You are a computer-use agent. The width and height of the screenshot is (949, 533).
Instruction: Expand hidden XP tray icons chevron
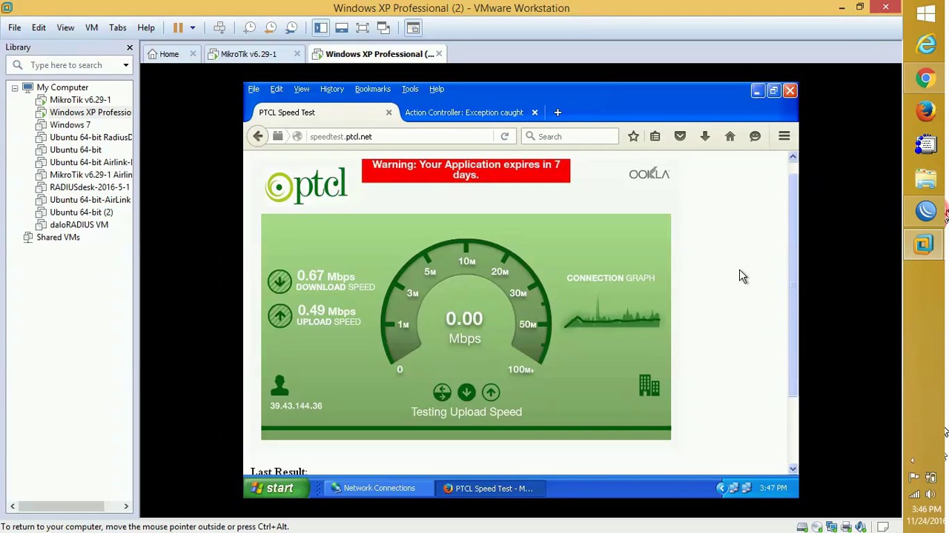pyautogui.click(x=721, y=488)
